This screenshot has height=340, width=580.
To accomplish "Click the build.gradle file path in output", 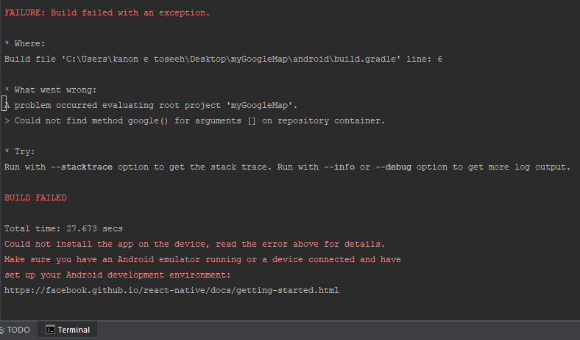I will coord(231,59).
